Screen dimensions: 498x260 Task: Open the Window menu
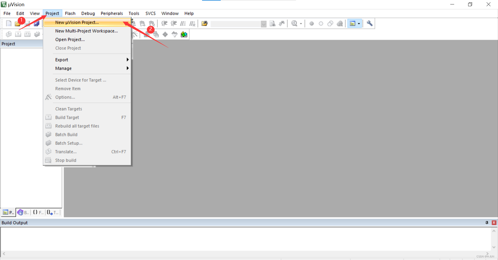[170, 14]
